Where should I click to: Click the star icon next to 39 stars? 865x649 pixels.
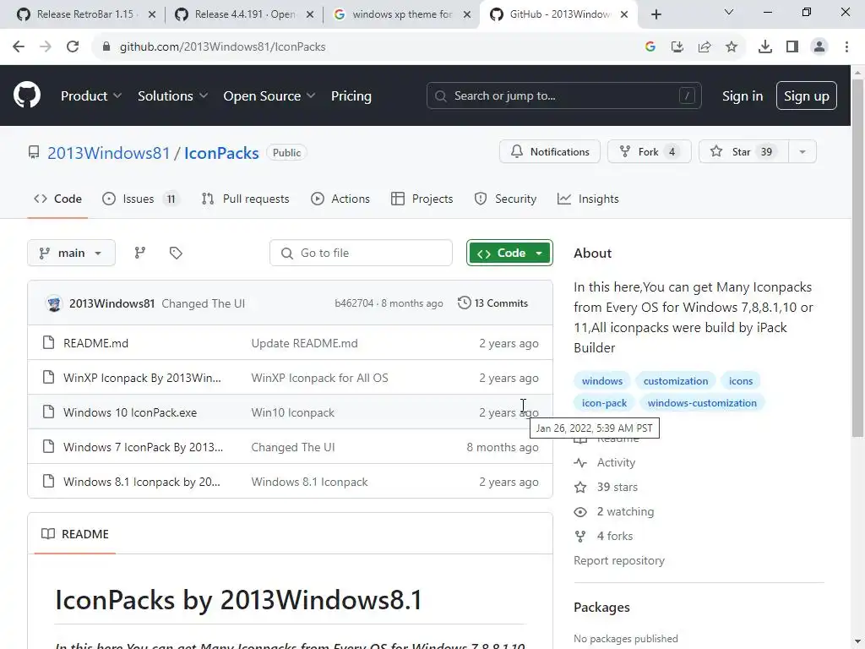click(580, 487)
